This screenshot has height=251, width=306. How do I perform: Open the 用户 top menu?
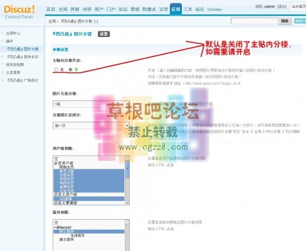pyautogui.click(x=99, y=9)
